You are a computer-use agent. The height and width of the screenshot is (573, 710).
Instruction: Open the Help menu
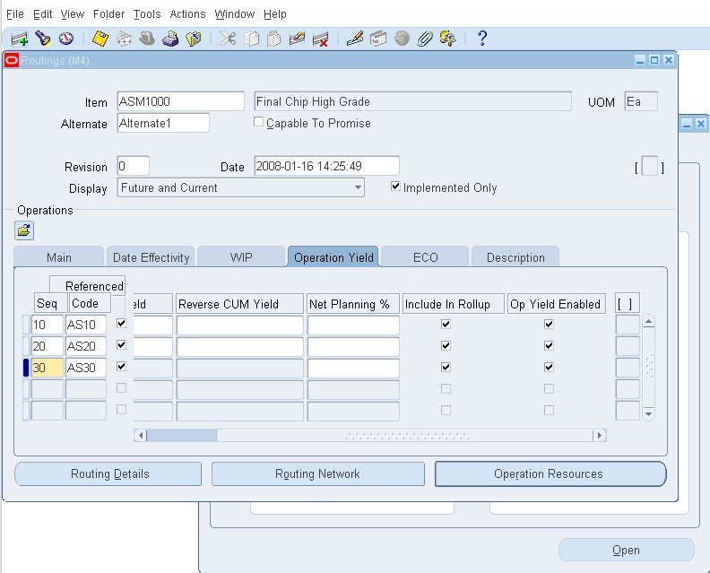click(275, 14)
